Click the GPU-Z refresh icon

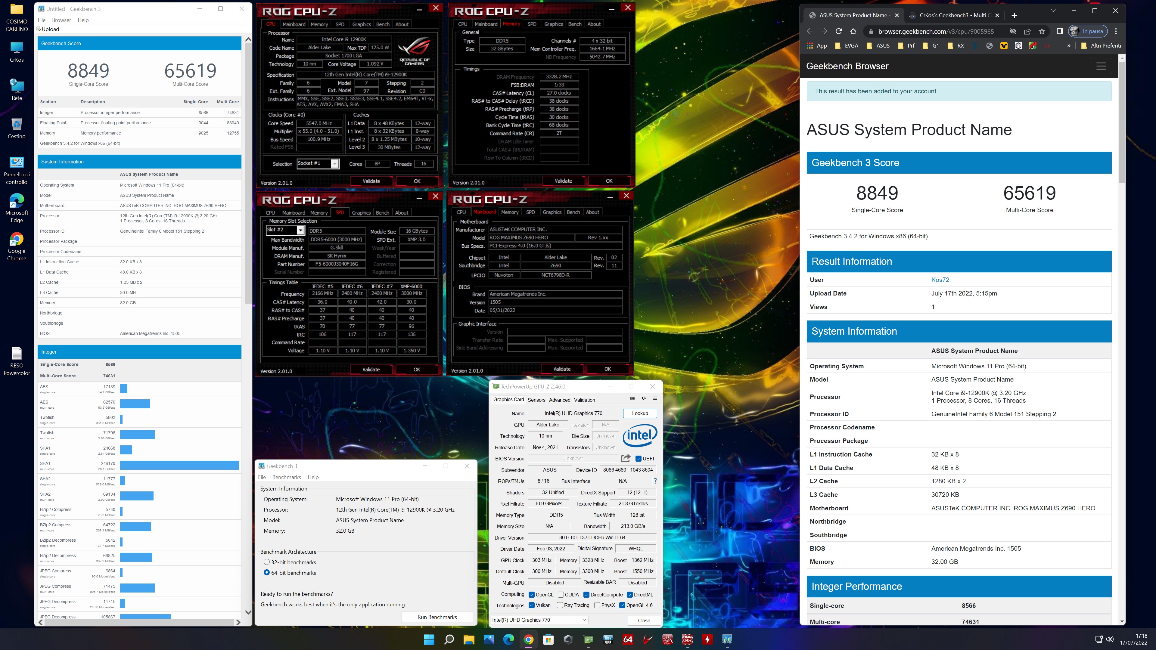tap(644, 398)
